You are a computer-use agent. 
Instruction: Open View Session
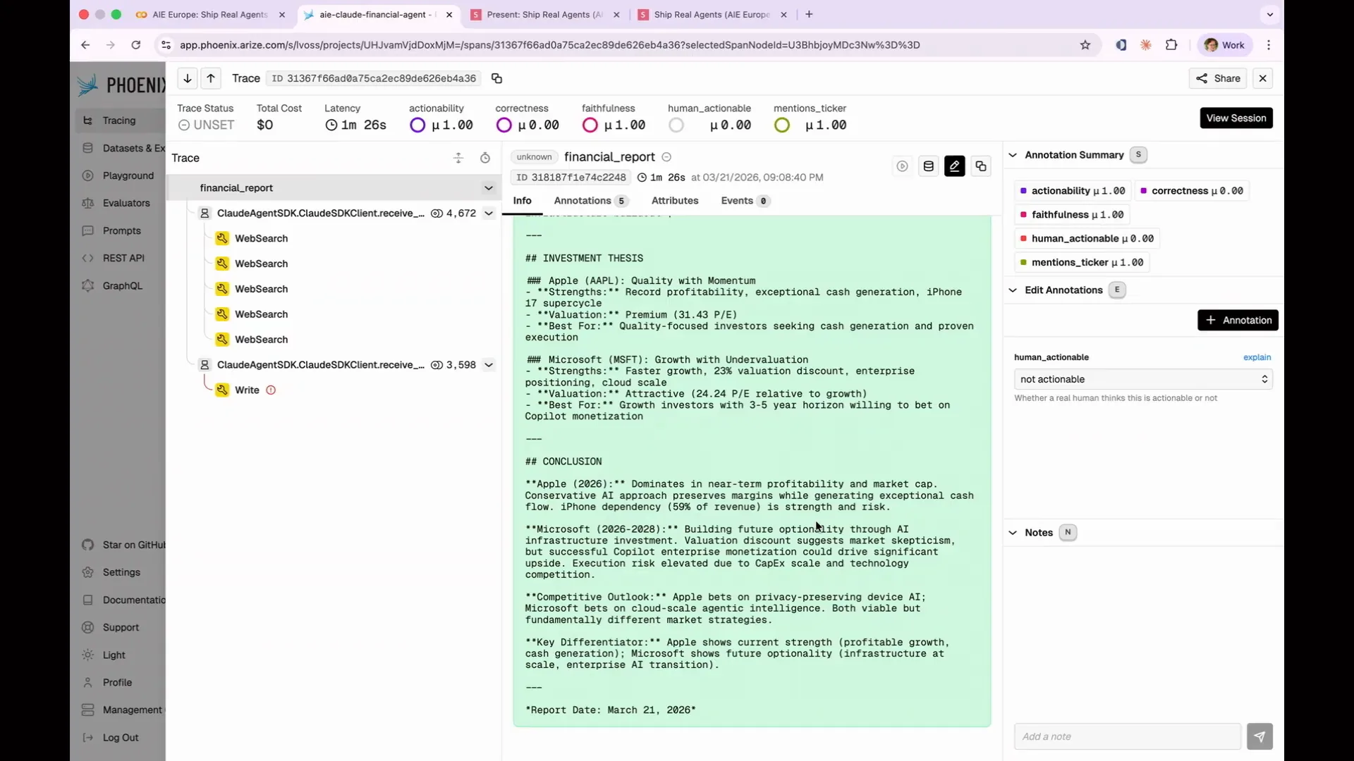coord(1236,118)
